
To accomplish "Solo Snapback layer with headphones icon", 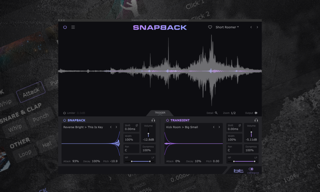I will point(153,120).
